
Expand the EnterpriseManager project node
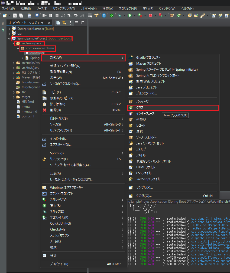click(x=9, y=29)
